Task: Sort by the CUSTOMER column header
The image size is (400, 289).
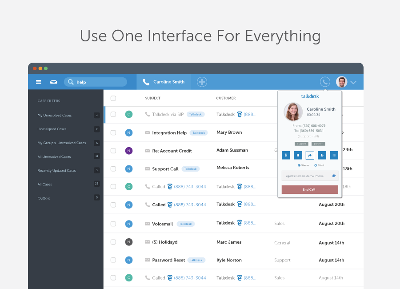Action: point(226,98)
